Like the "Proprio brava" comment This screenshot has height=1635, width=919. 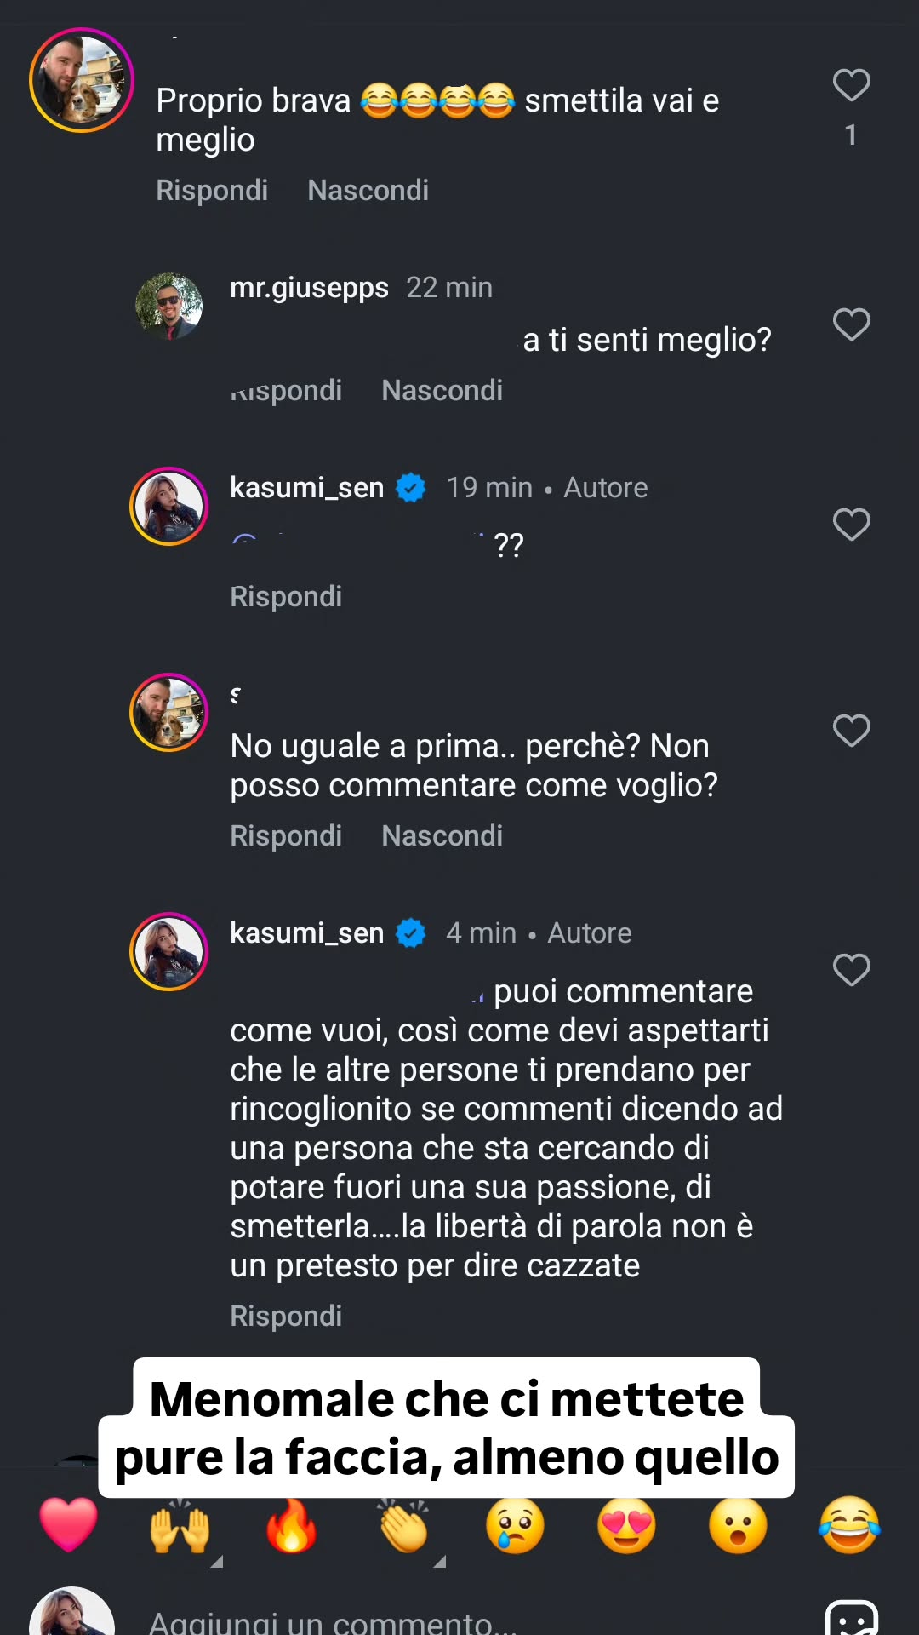(x=851, y=85)
